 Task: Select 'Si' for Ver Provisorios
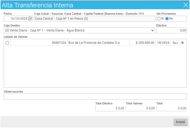159,19
